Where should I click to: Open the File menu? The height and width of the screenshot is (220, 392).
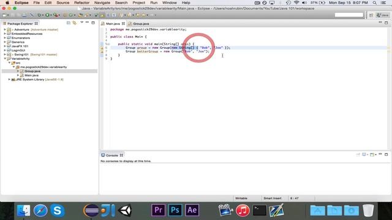tap(37, 2)
